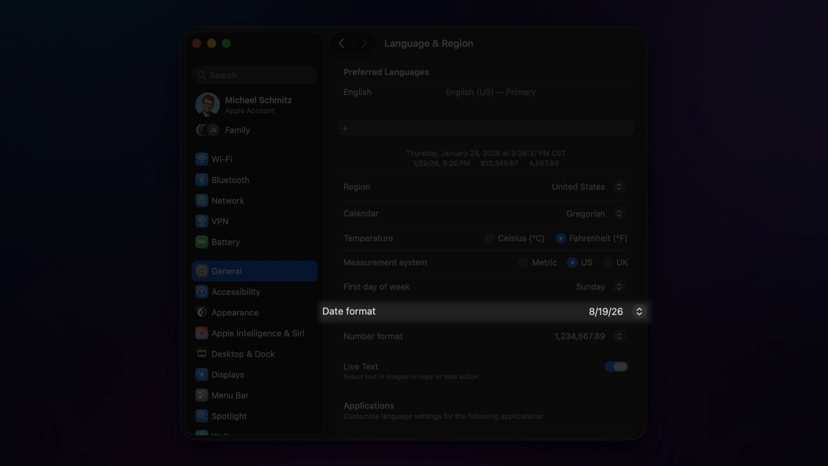828x466 pixels.
Task: Click the back navigation arrow
Action: tap(342, 44)
